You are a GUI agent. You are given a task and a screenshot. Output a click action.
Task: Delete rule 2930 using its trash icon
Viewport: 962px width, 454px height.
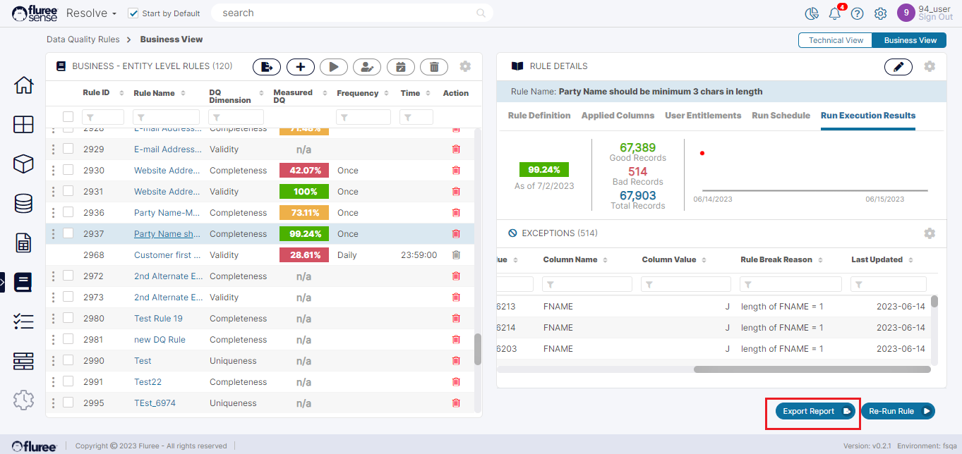click(x=456, y=171)
